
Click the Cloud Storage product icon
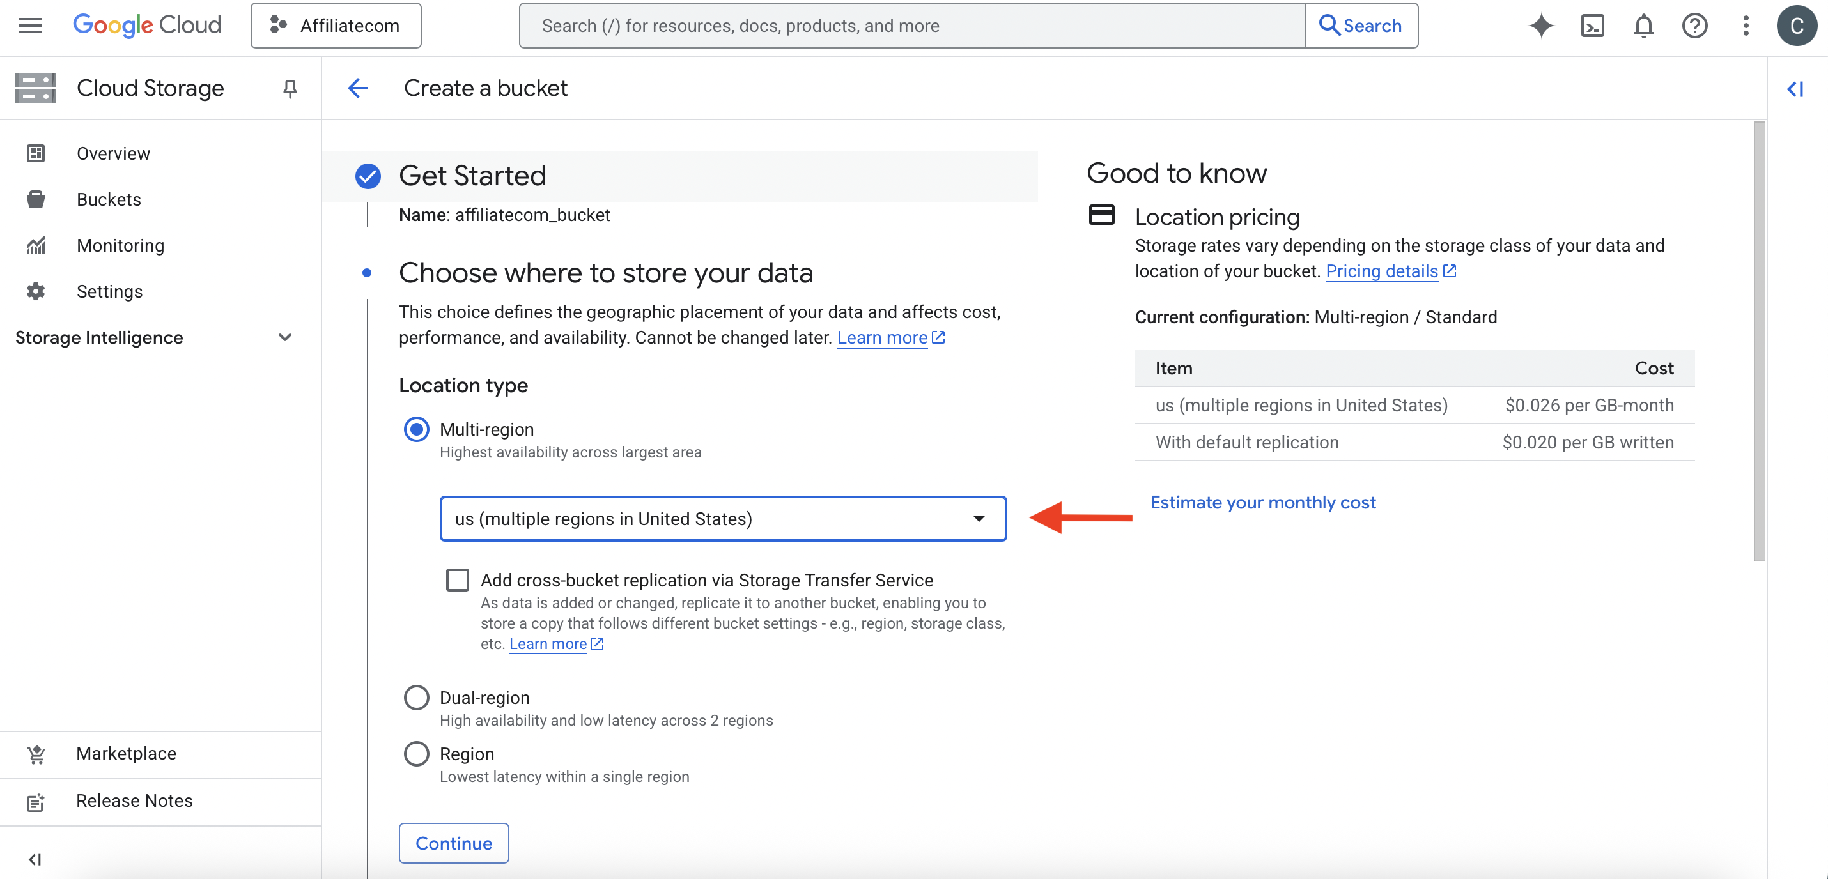[x=36, y=88]
